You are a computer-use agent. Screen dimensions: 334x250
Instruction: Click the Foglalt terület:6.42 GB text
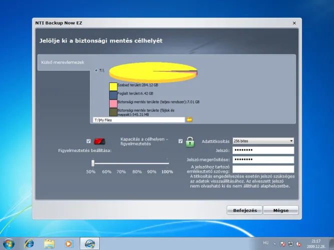point(135,93)
